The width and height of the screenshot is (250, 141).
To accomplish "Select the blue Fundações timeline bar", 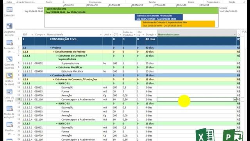I will [x=159, y=17].
